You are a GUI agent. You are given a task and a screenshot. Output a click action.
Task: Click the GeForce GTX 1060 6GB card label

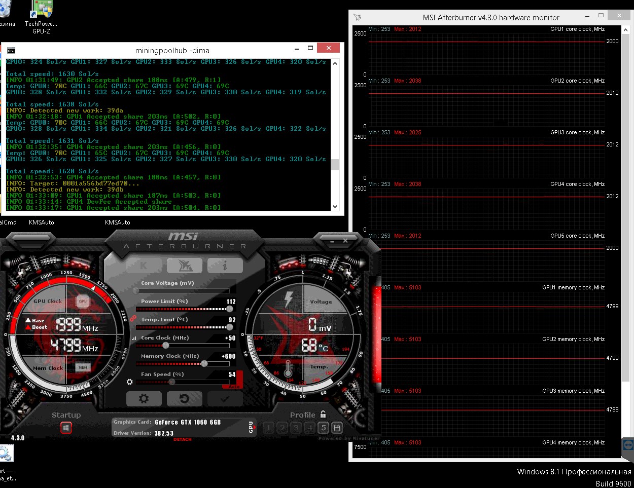click(x=187, y=422)
